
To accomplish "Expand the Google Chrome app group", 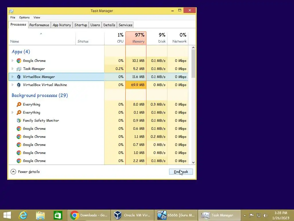I will point(12,61).
